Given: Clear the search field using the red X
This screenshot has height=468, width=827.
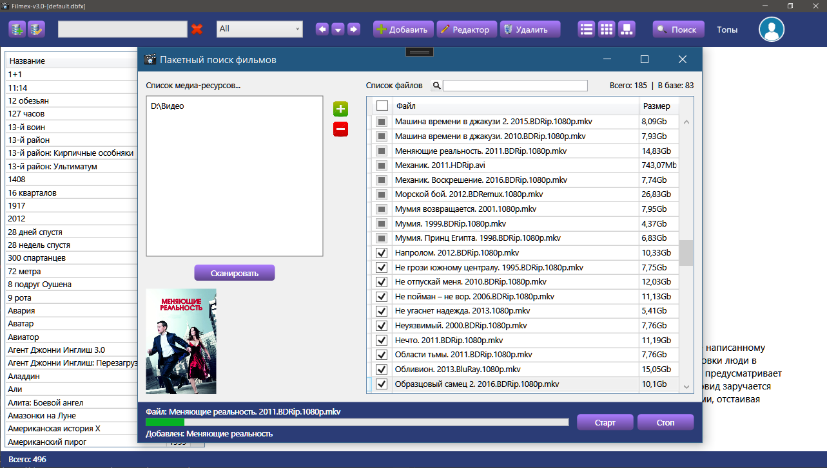Looking at the screenshot, I should (x=197, y=29).
